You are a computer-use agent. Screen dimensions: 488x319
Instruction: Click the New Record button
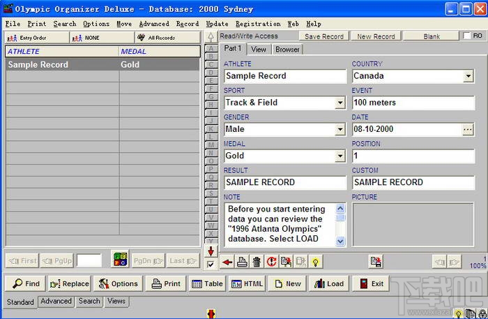(376, 36)
